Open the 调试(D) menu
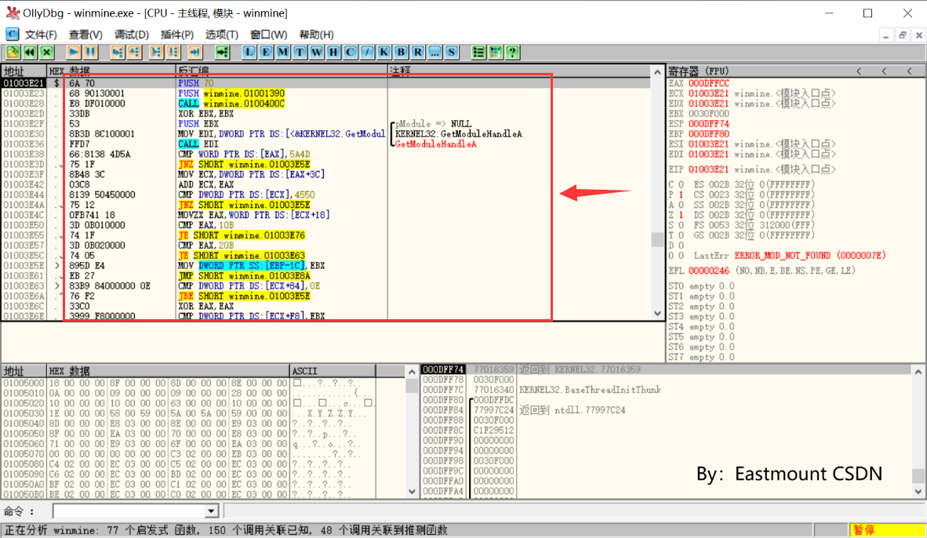 point(131,35)
